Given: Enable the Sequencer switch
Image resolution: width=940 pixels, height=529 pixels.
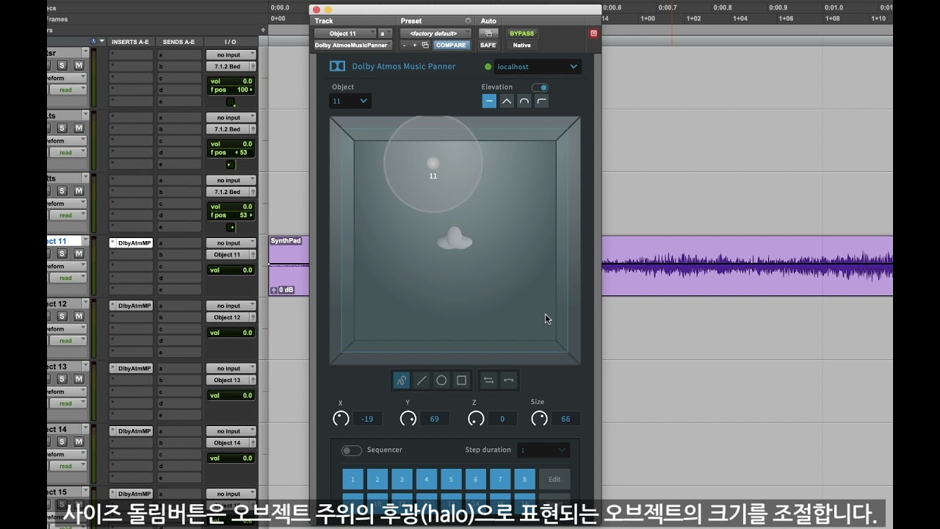Looking at the screenshot, I should pyautogui.click(x=352, y=450).
